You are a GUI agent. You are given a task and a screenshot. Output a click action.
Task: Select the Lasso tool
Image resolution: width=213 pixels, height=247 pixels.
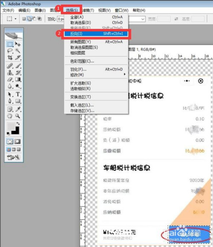click(x=10, y=51)
